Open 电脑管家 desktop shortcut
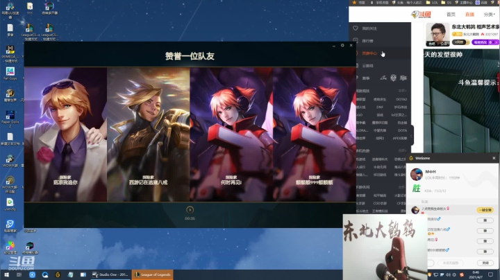The image size is (500, 280). point(10,226)
